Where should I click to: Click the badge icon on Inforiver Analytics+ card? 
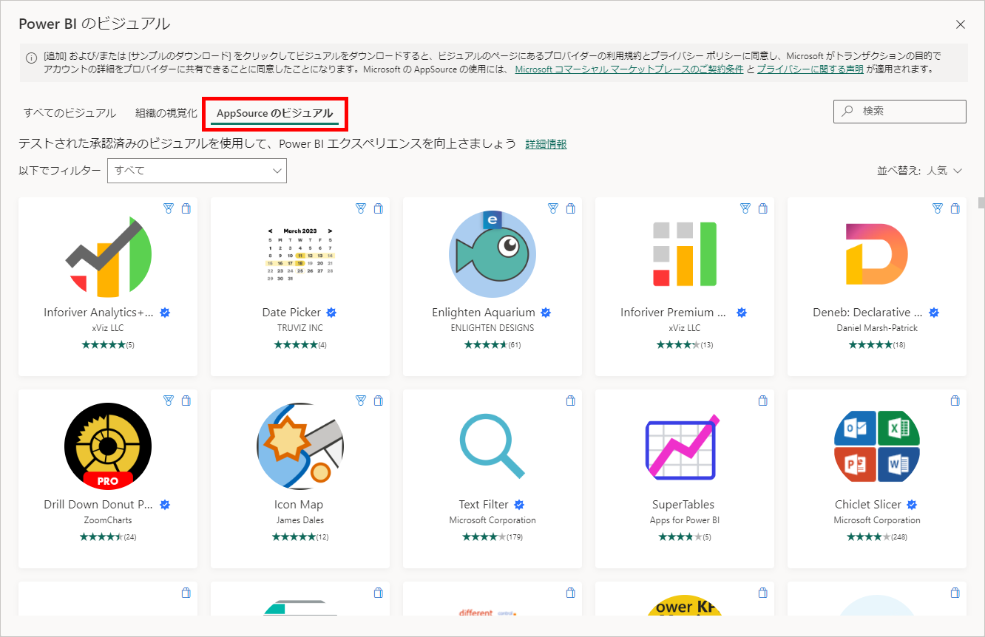coord(169,208)
